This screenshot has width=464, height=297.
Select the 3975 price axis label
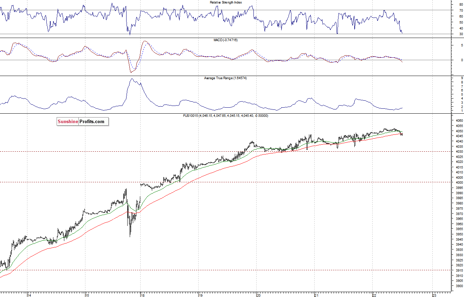459,209
